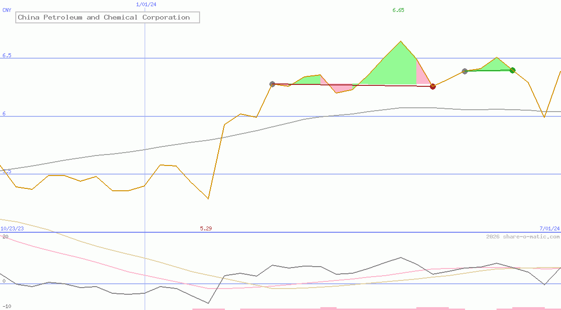561x310 pixels.
Task: Click the CNY currency label
Action: 7,10
